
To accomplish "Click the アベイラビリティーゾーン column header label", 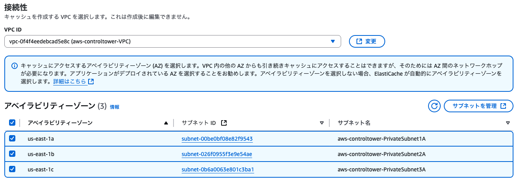I will (60, 123).
